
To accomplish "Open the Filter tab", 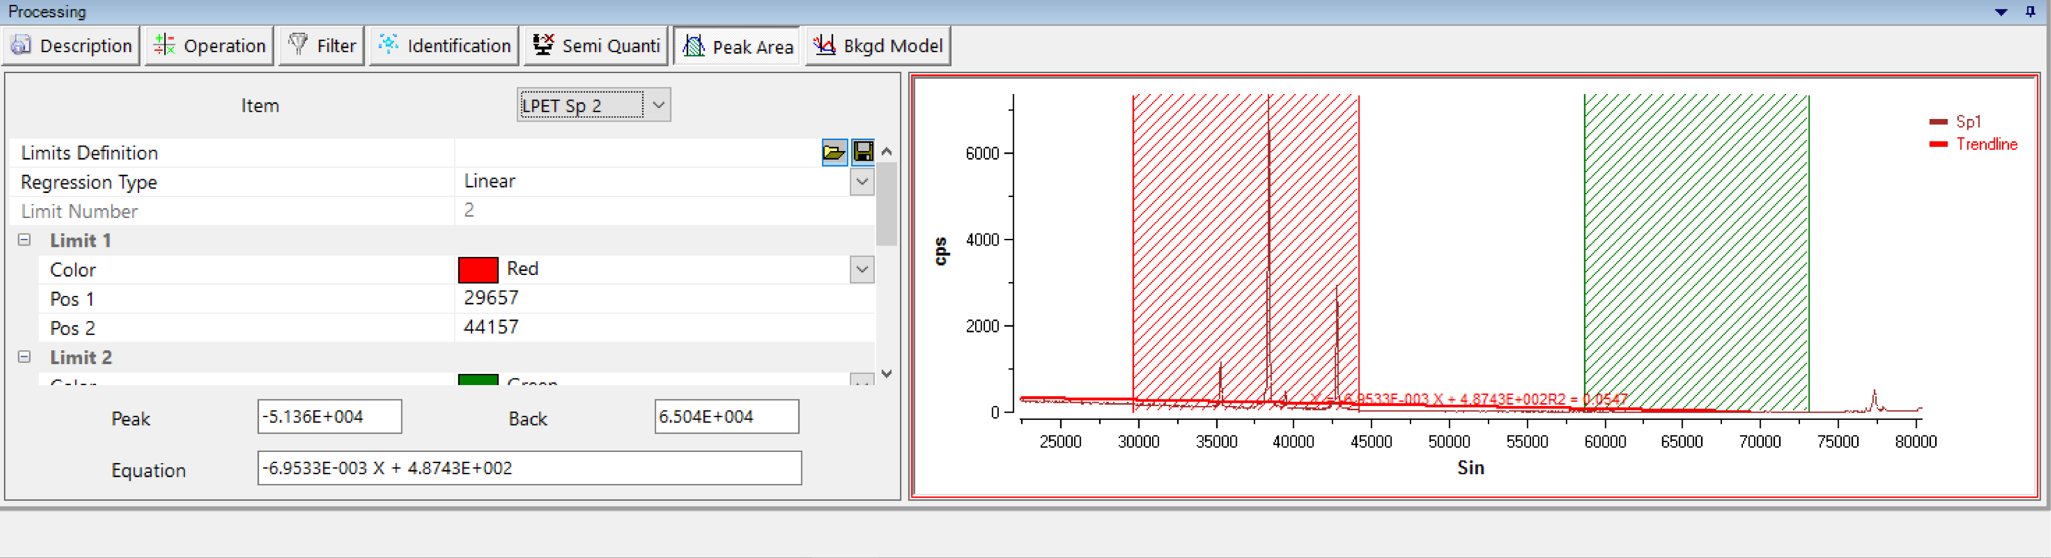I will click(321, 46).
